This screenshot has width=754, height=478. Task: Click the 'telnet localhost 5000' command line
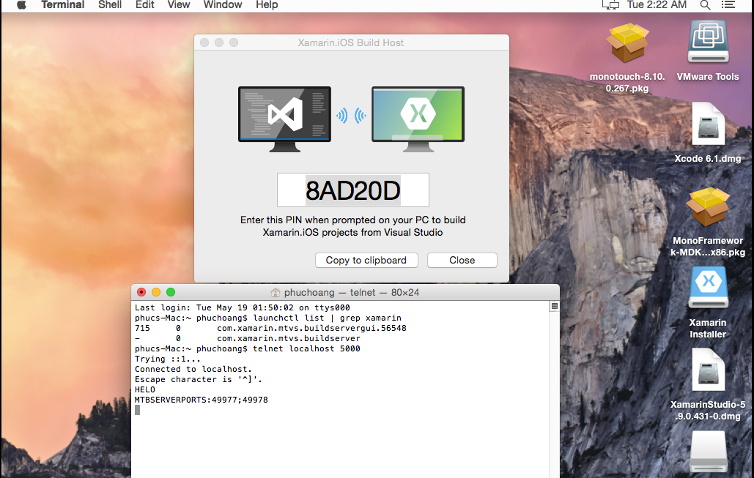[x=307, y=348]
